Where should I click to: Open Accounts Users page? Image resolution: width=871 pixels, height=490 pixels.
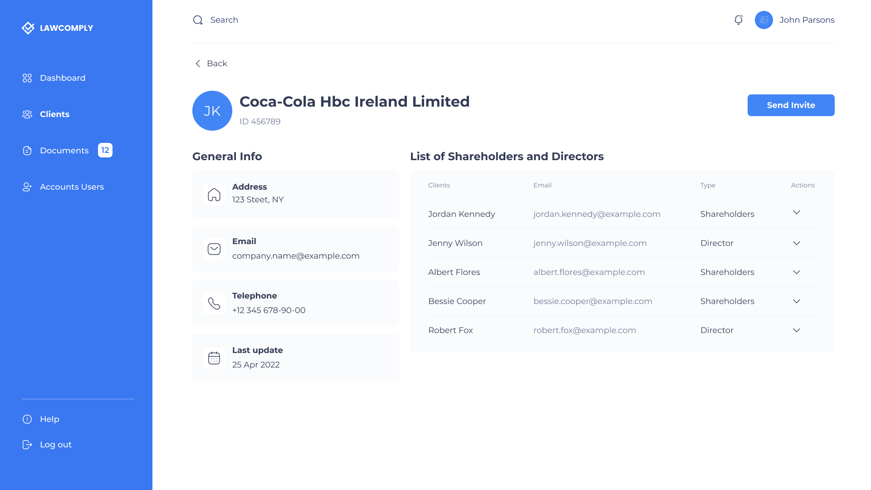click(x=72, y=187)
